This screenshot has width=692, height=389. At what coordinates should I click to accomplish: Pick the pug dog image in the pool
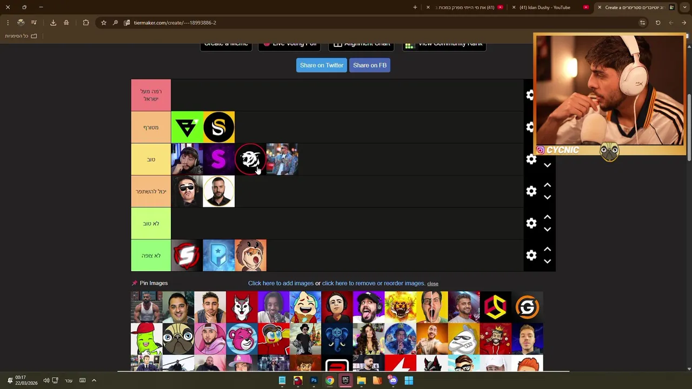point(178,339)
